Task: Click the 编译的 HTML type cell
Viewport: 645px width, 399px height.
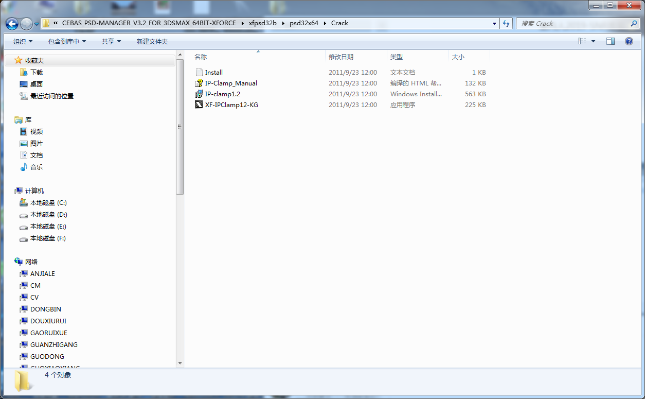Action: (416, 83)
